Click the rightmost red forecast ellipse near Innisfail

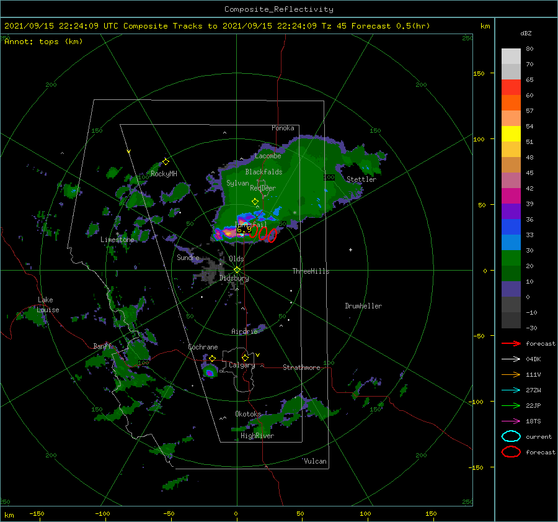272,235
